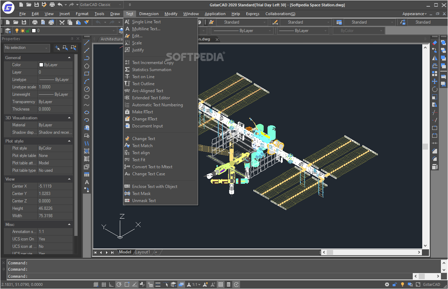
Task: Select the Ellipse draw tool
Action: [x=87, y=112]
